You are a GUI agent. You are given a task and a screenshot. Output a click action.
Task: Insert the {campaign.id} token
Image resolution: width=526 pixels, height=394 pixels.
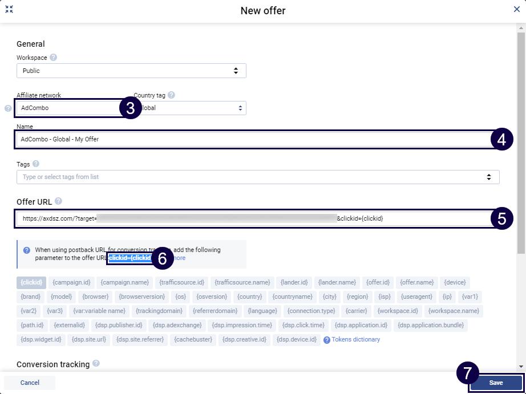pyautogui.click(x=71, y=282)
